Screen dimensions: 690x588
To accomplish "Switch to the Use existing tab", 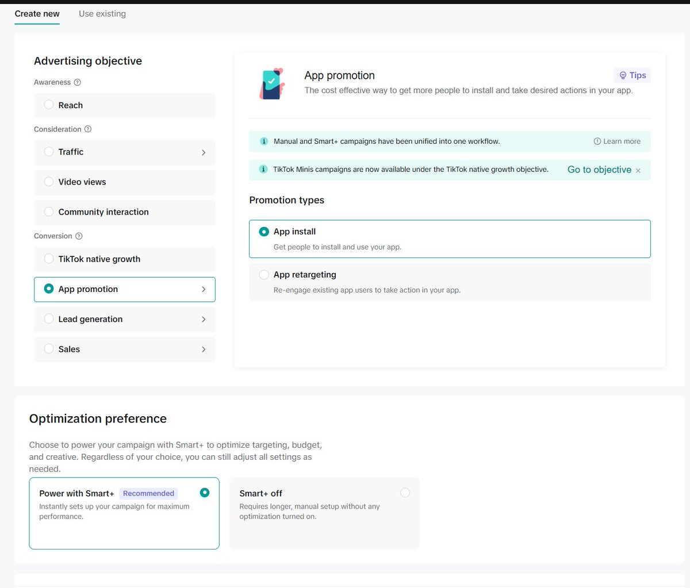I will (102, 14).
